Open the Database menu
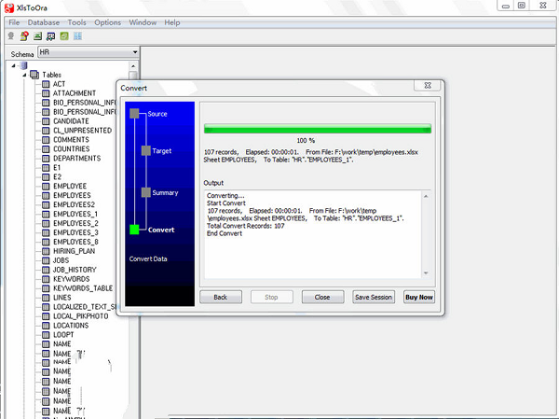Image resolution: width=559 pixels, height=419 pixels. [x=43, y=21]
